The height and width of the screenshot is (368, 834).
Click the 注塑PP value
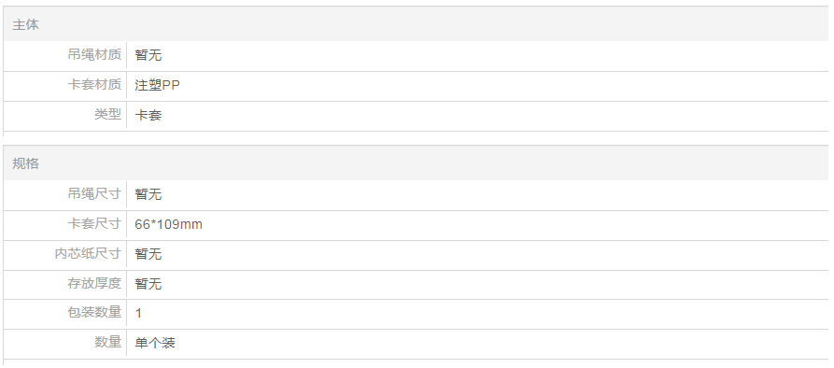[x=158, y=85]
